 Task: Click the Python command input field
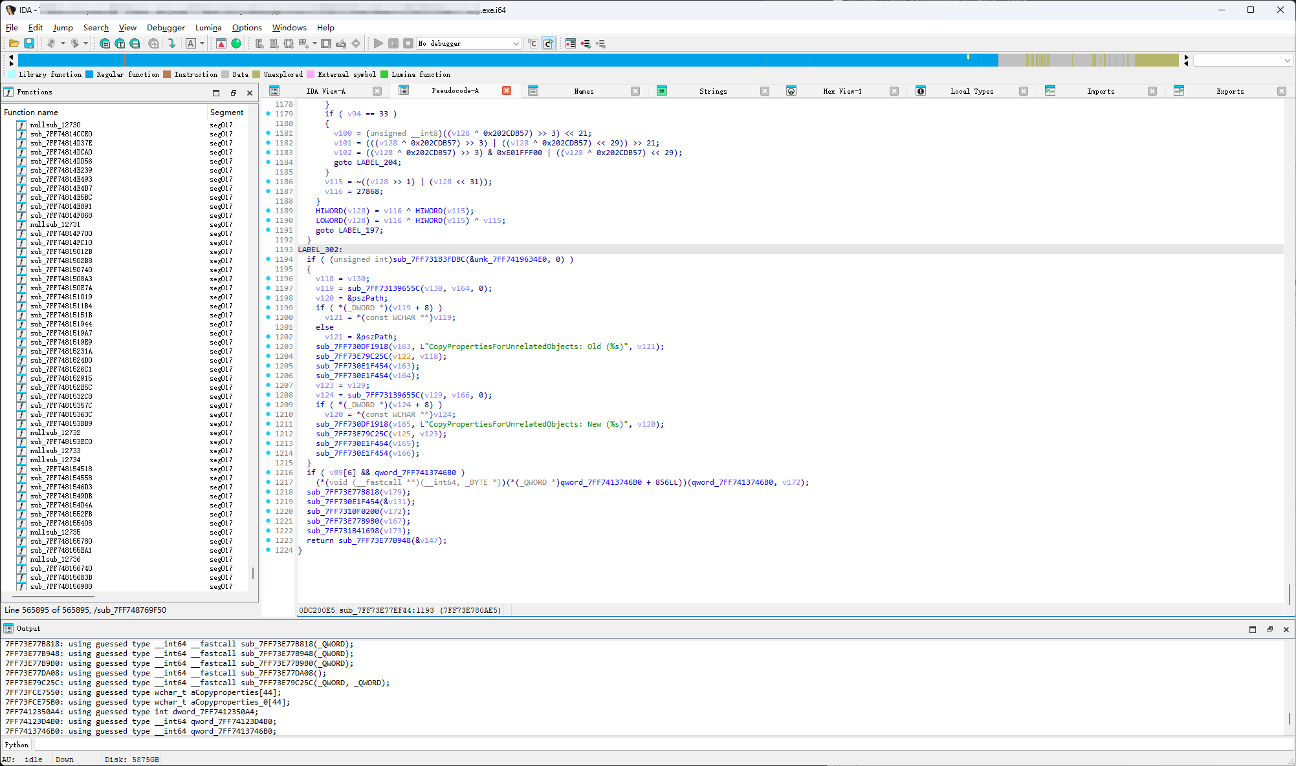coord(647,745)
